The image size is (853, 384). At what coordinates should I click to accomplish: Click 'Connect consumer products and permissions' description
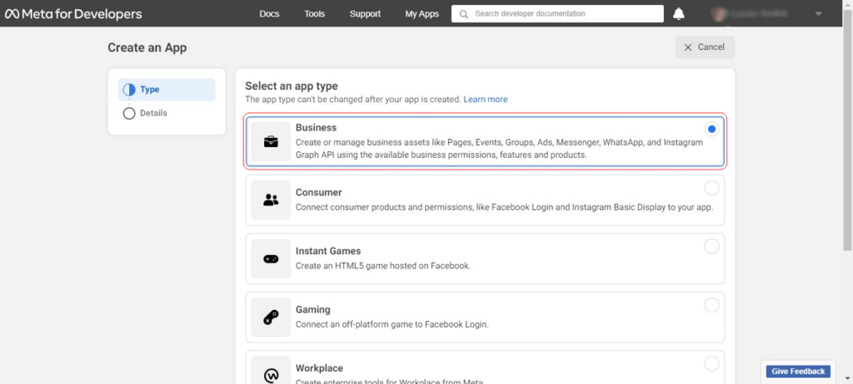(x=504, y=208)
